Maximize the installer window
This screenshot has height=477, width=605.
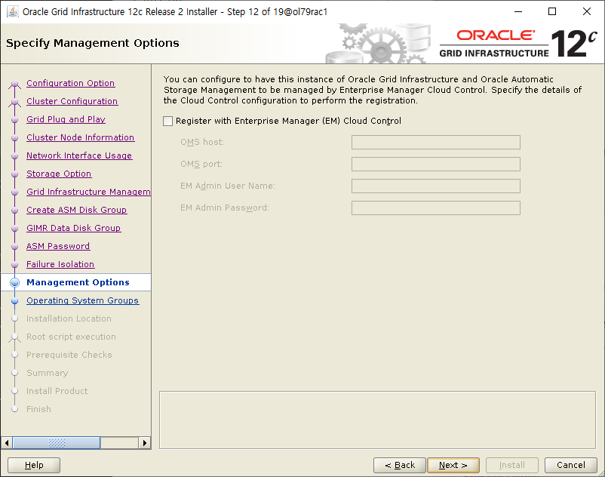coord(552,11)
